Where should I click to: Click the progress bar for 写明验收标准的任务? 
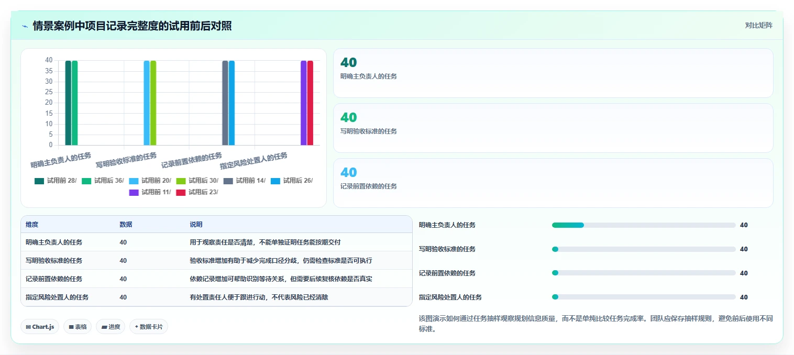click(x=644, y=249)
